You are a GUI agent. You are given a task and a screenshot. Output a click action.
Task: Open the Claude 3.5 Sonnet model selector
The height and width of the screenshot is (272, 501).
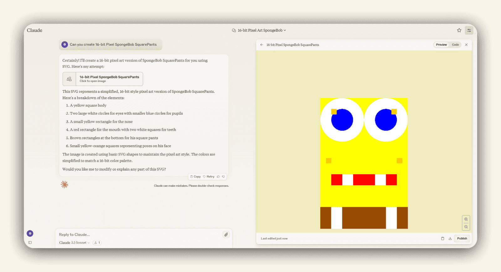coord(74,243)
